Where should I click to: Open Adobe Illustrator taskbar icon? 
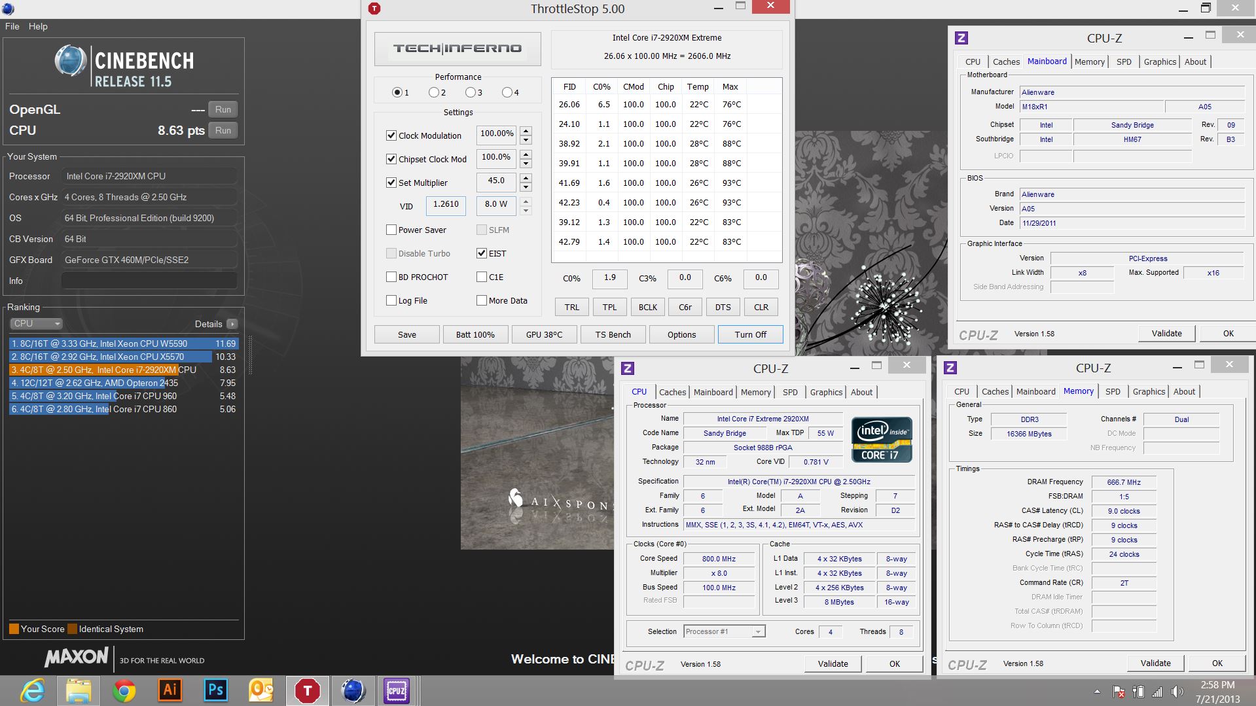click(x=170, y=691)
